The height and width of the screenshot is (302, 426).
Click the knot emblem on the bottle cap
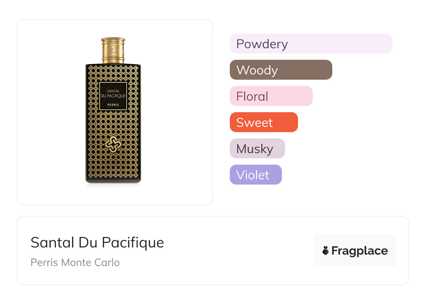tap(113, 50)
